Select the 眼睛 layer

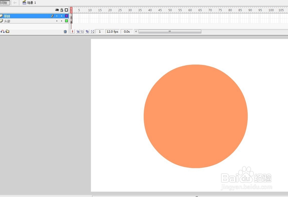tap(34, 16)
